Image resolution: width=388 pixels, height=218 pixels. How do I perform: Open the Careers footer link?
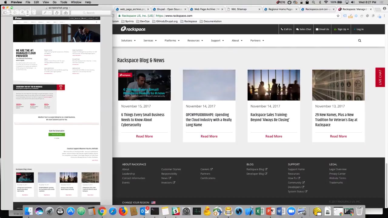[x=206, y=169]
